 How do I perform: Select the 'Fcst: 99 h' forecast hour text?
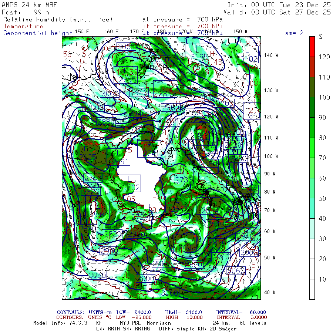(25, 12)
